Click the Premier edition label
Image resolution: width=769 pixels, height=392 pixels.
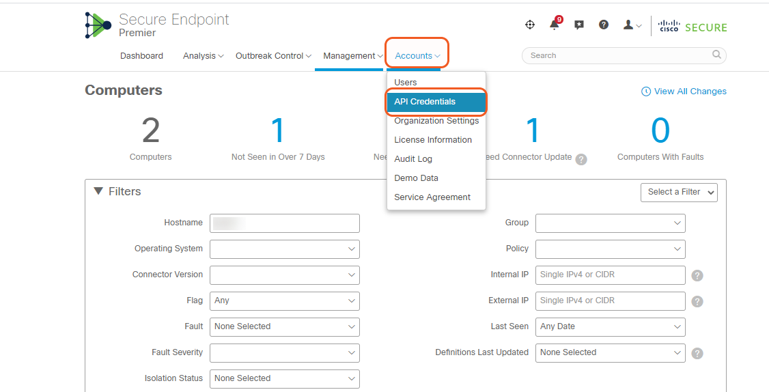(x=137, y=33)
